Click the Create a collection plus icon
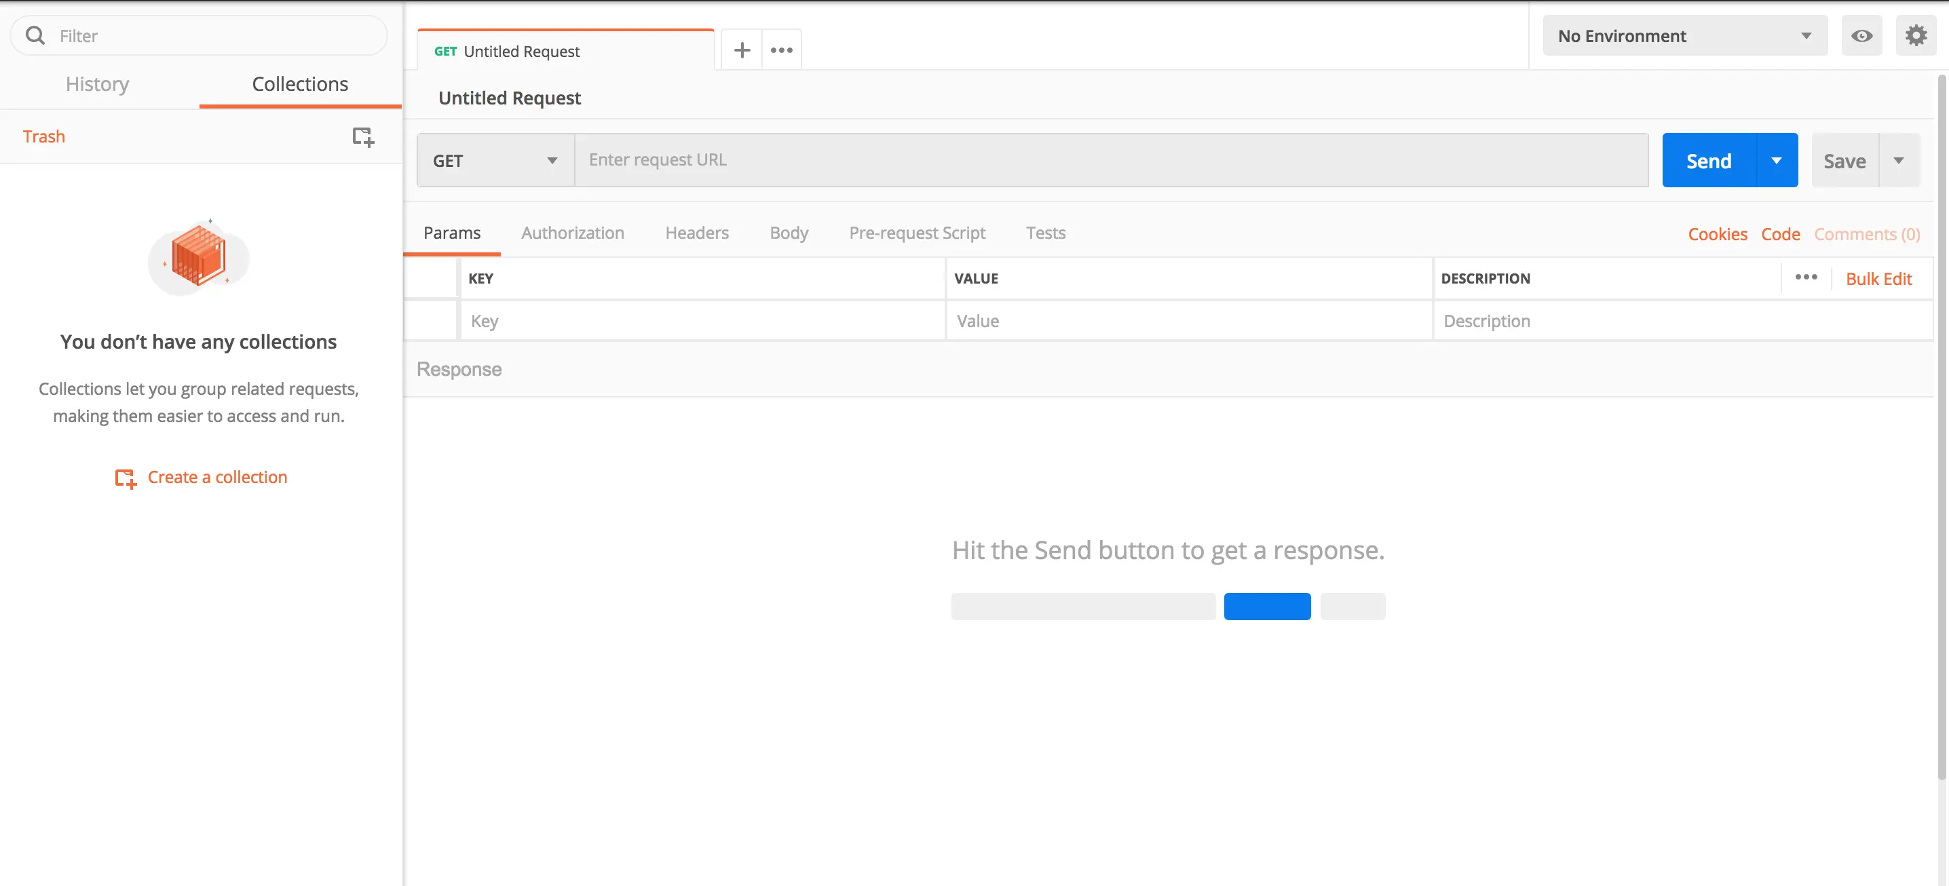This screenshot has height=886, width=1949. 126,478
